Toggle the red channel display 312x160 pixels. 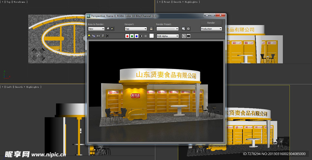click(127, 36)
